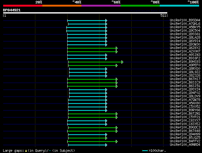Image resolution: width=202 pixels, height=153 pixels.
Task: Click the white BP044921 query sequence bar
Action: [85, 13]
